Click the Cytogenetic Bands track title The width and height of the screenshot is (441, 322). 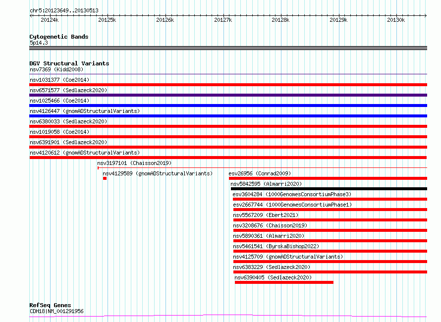[59, 37]
